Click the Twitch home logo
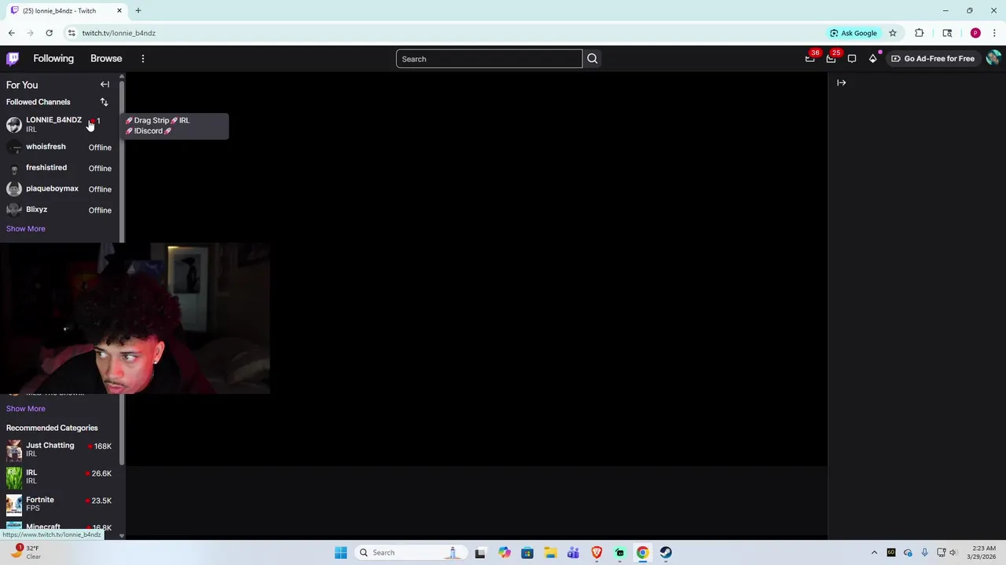Screen dimensions: 1006x565 pyautogui.click(x=13, y=58)
